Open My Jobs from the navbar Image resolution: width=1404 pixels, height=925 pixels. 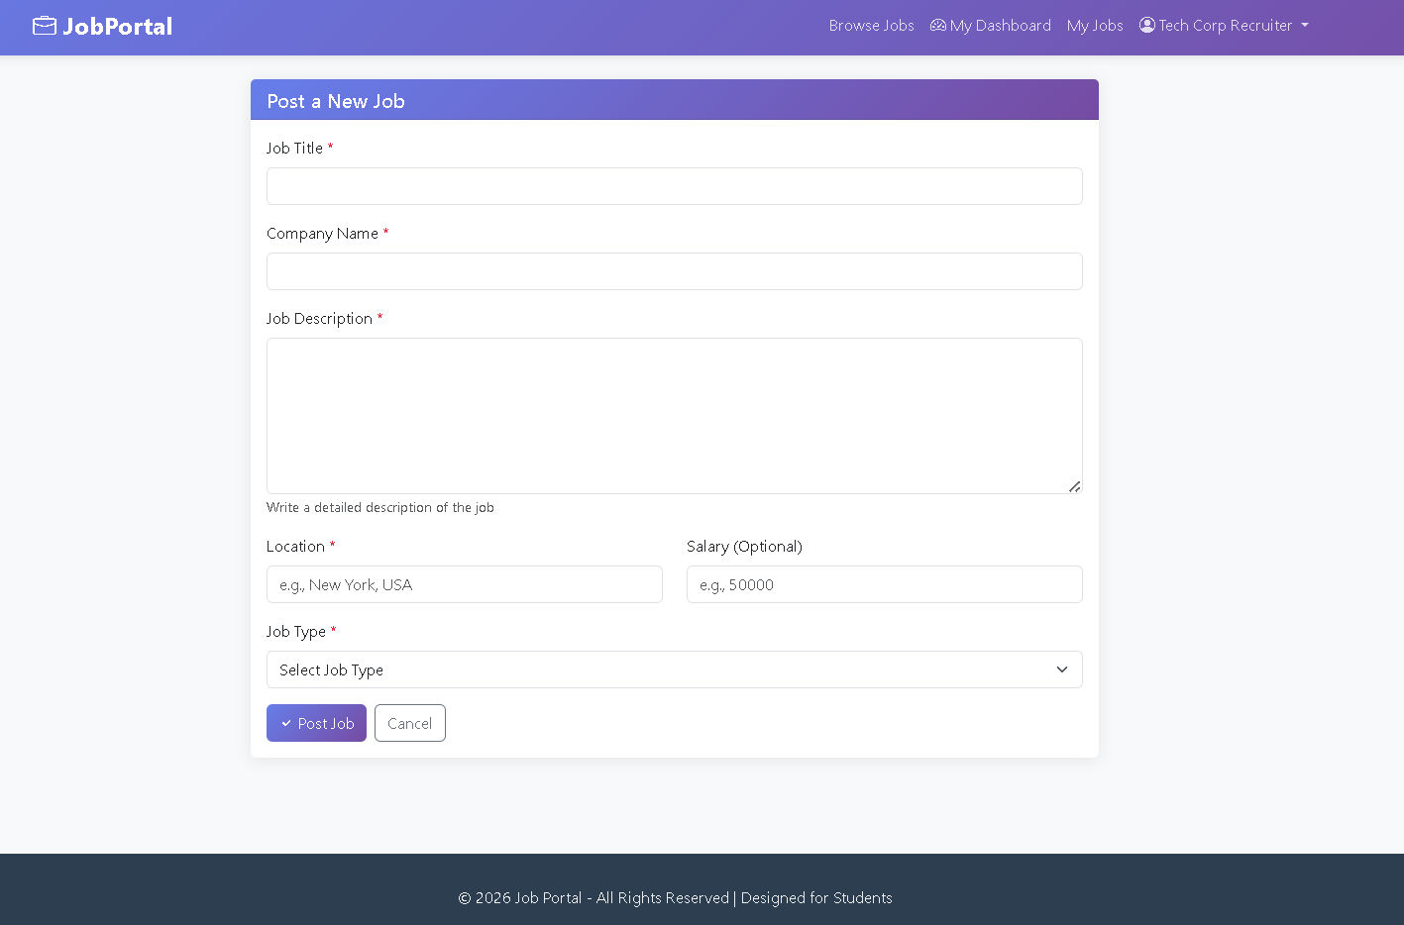(x=1095, y=26)
